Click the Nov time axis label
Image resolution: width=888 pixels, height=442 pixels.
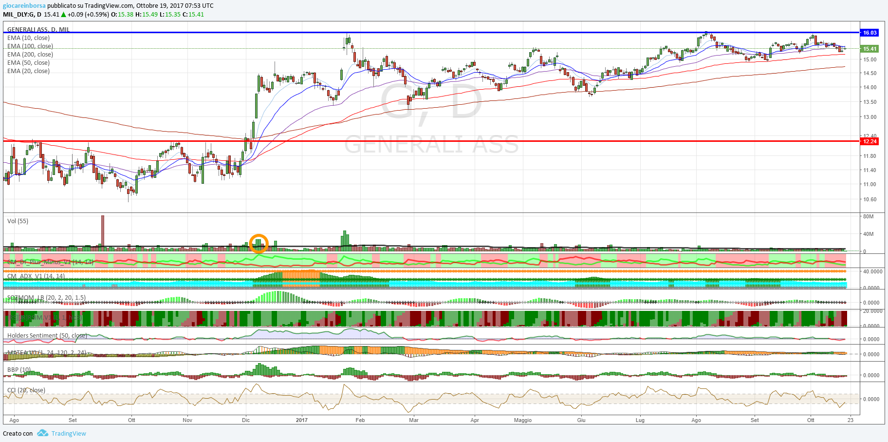pos(187,420)
